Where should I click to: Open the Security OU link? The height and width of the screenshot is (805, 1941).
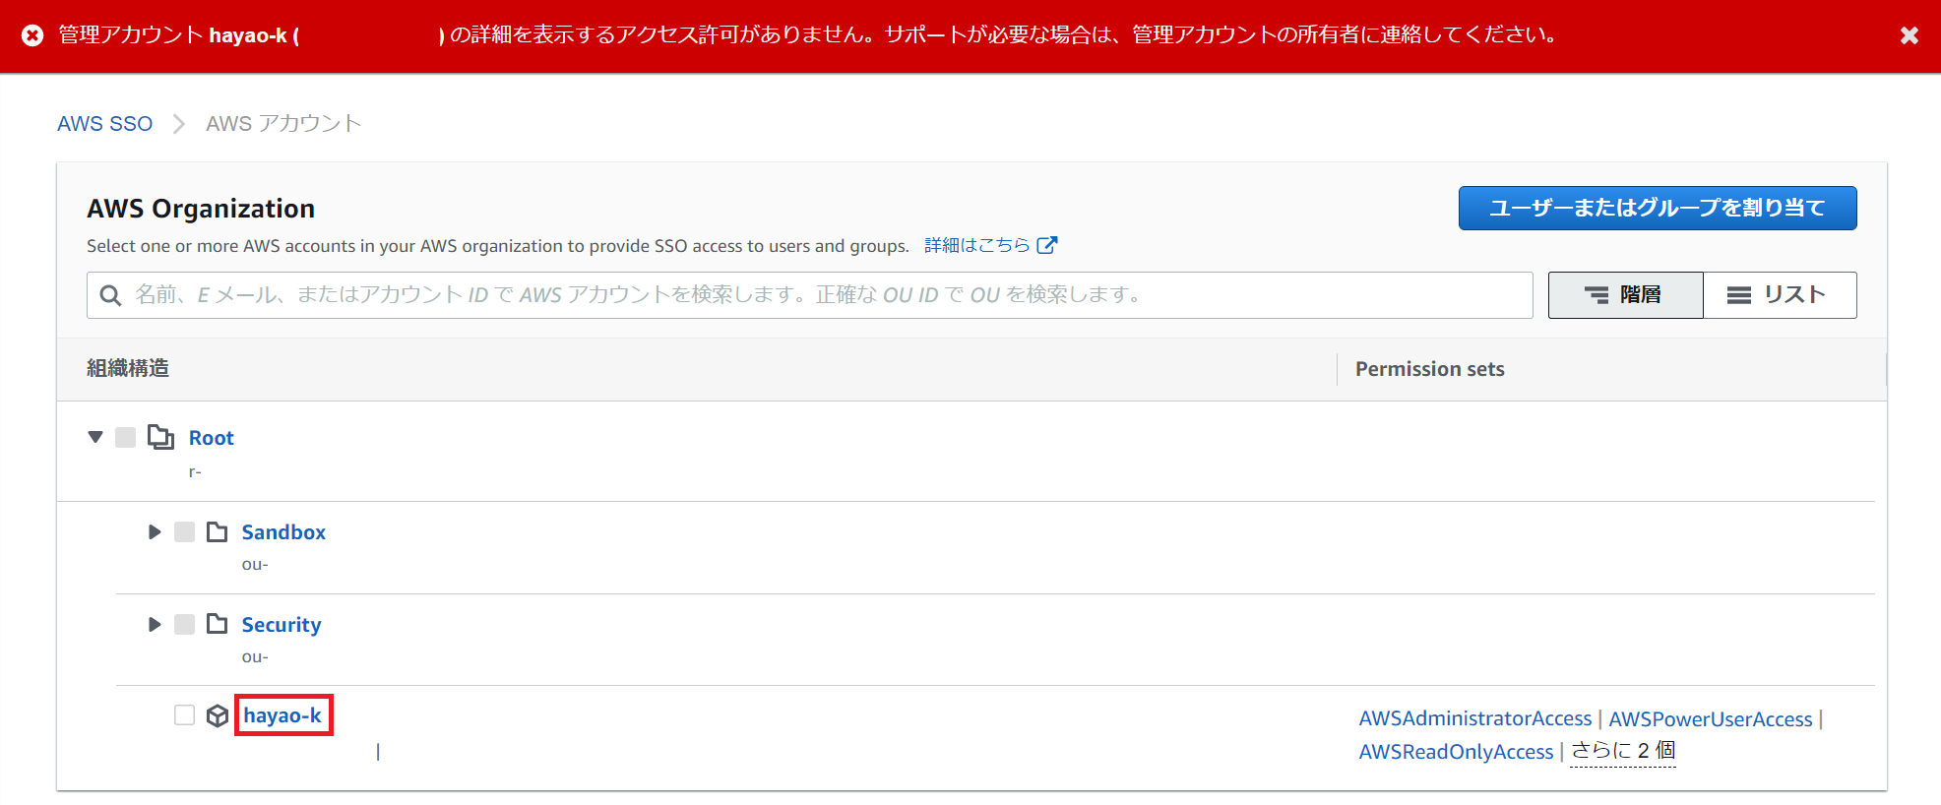click(x=282, y=625)
